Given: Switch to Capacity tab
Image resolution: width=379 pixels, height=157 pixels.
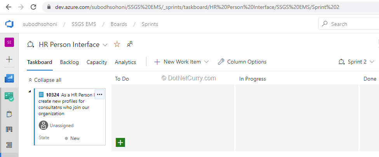Looking at the screenshot, I should (97, 62).
